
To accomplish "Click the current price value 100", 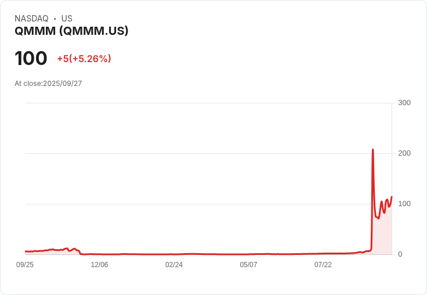I will pyautogui.click(x=31, y=59).
